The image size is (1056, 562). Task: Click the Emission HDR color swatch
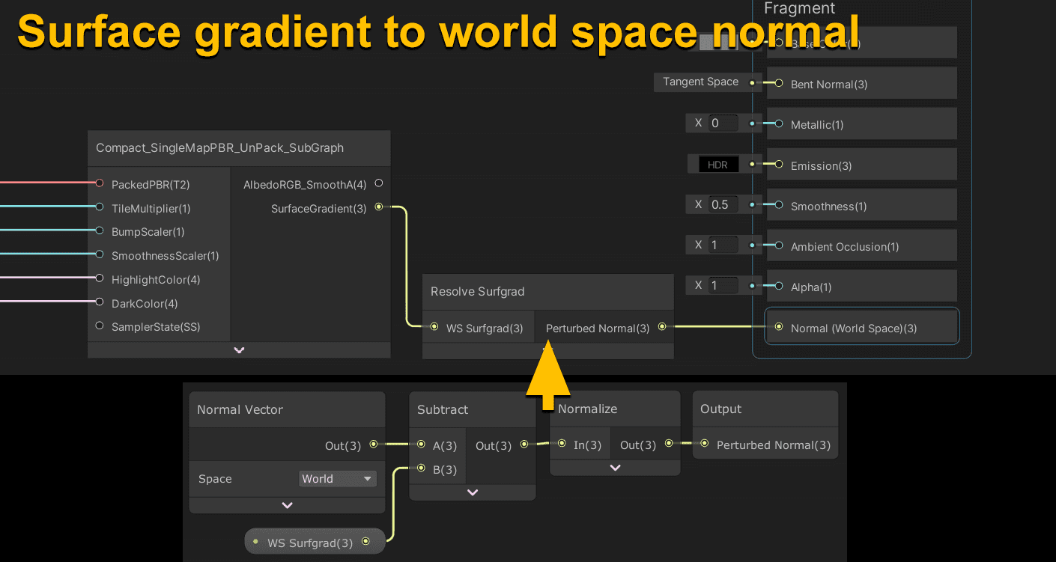(x=717, y=165)
